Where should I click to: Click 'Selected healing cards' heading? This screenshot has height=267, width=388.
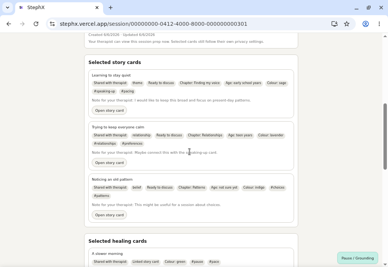117,241
